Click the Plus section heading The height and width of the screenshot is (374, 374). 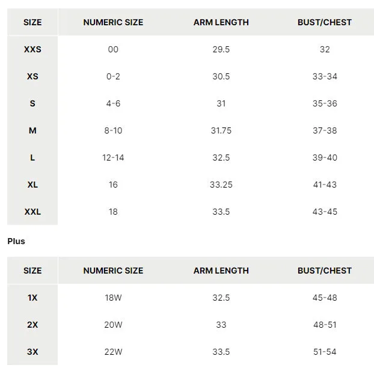[16, 241]
